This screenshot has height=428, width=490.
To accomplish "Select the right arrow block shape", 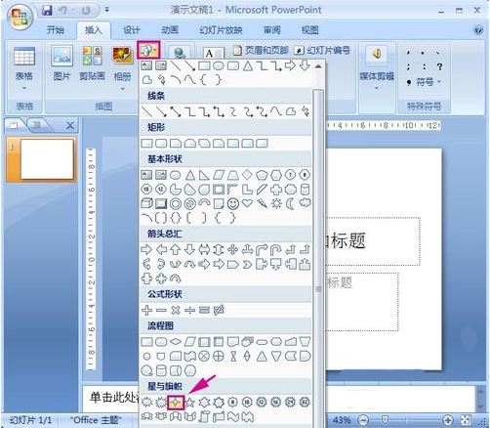I will [x=146, y=250].
